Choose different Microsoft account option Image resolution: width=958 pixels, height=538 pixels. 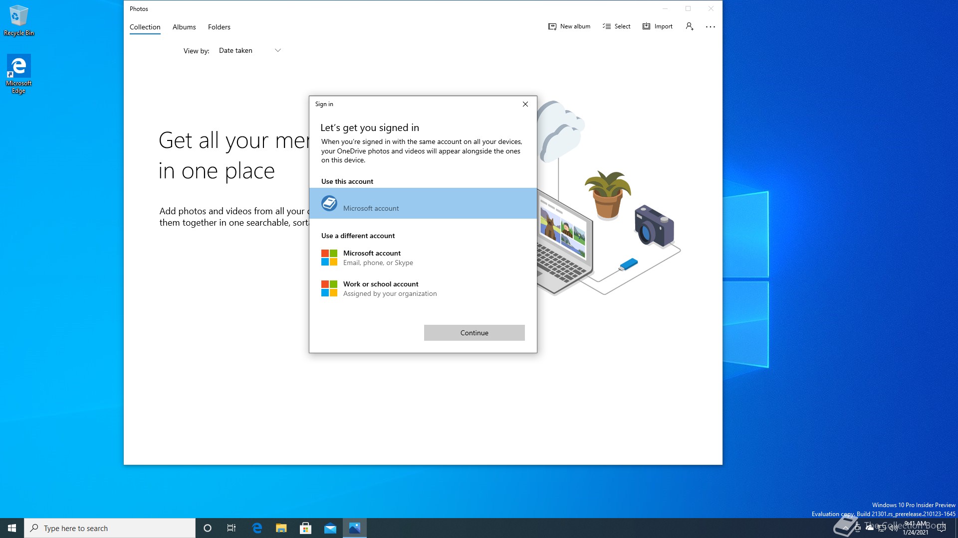[378, 258]
